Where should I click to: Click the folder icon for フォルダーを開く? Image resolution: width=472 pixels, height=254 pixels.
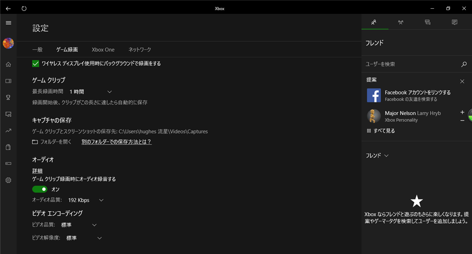pyautogui.click(x=35, y=142)
